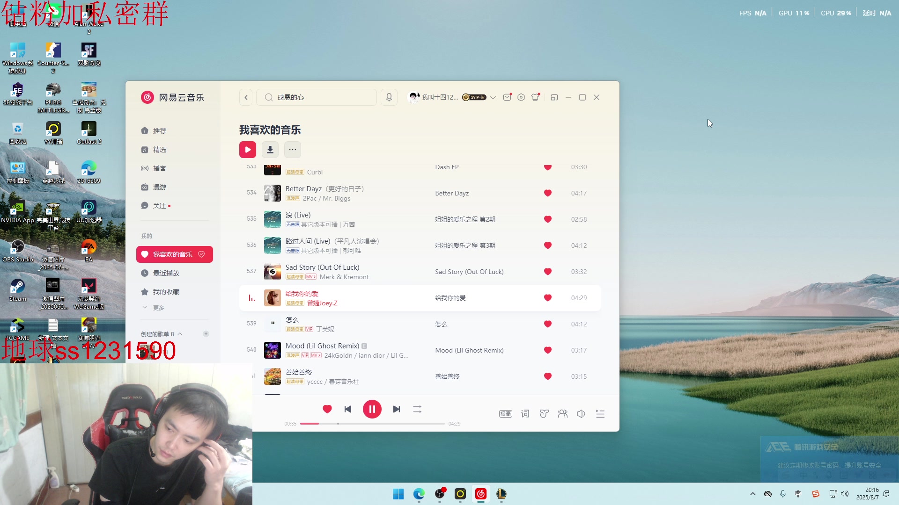
Task: Unlike 路过人间 (Live) heart icon
Action: [548, 245]
